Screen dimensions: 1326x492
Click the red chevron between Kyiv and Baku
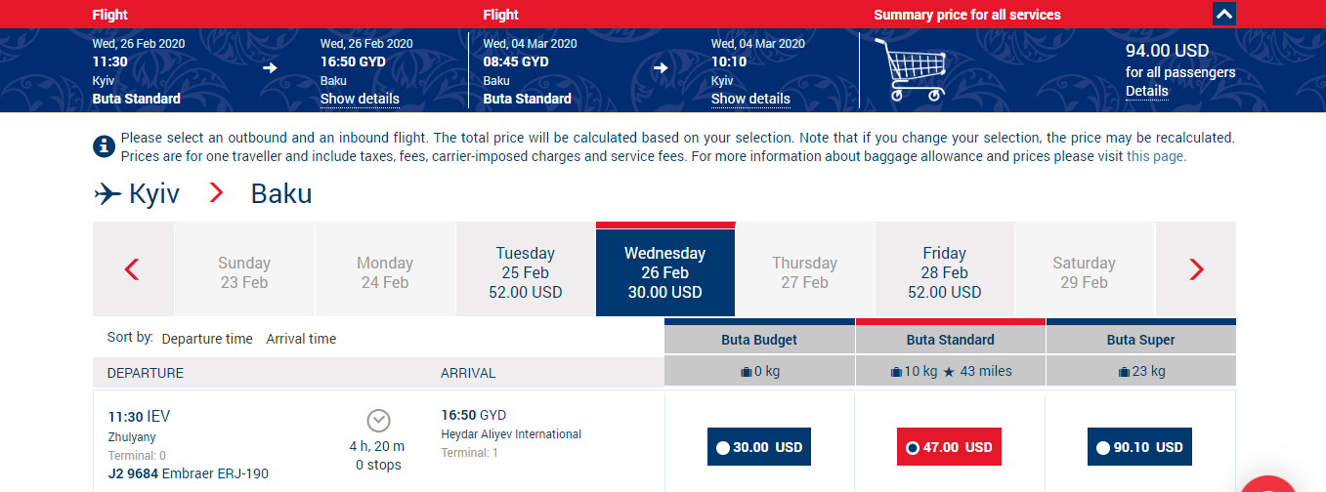[216, 193]
